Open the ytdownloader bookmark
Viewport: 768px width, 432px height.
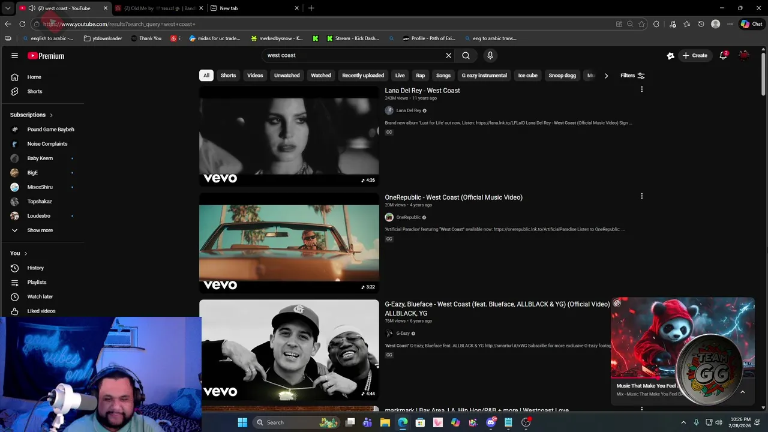click(x=103, y=38)
